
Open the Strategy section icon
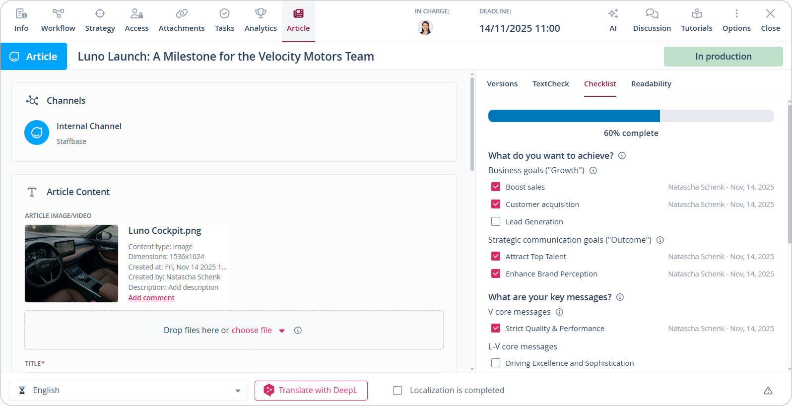coord(100,14)
